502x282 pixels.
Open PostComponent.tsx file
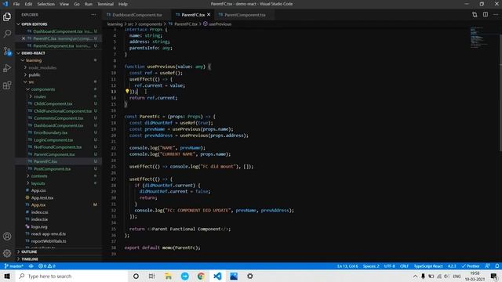[53, 169]
